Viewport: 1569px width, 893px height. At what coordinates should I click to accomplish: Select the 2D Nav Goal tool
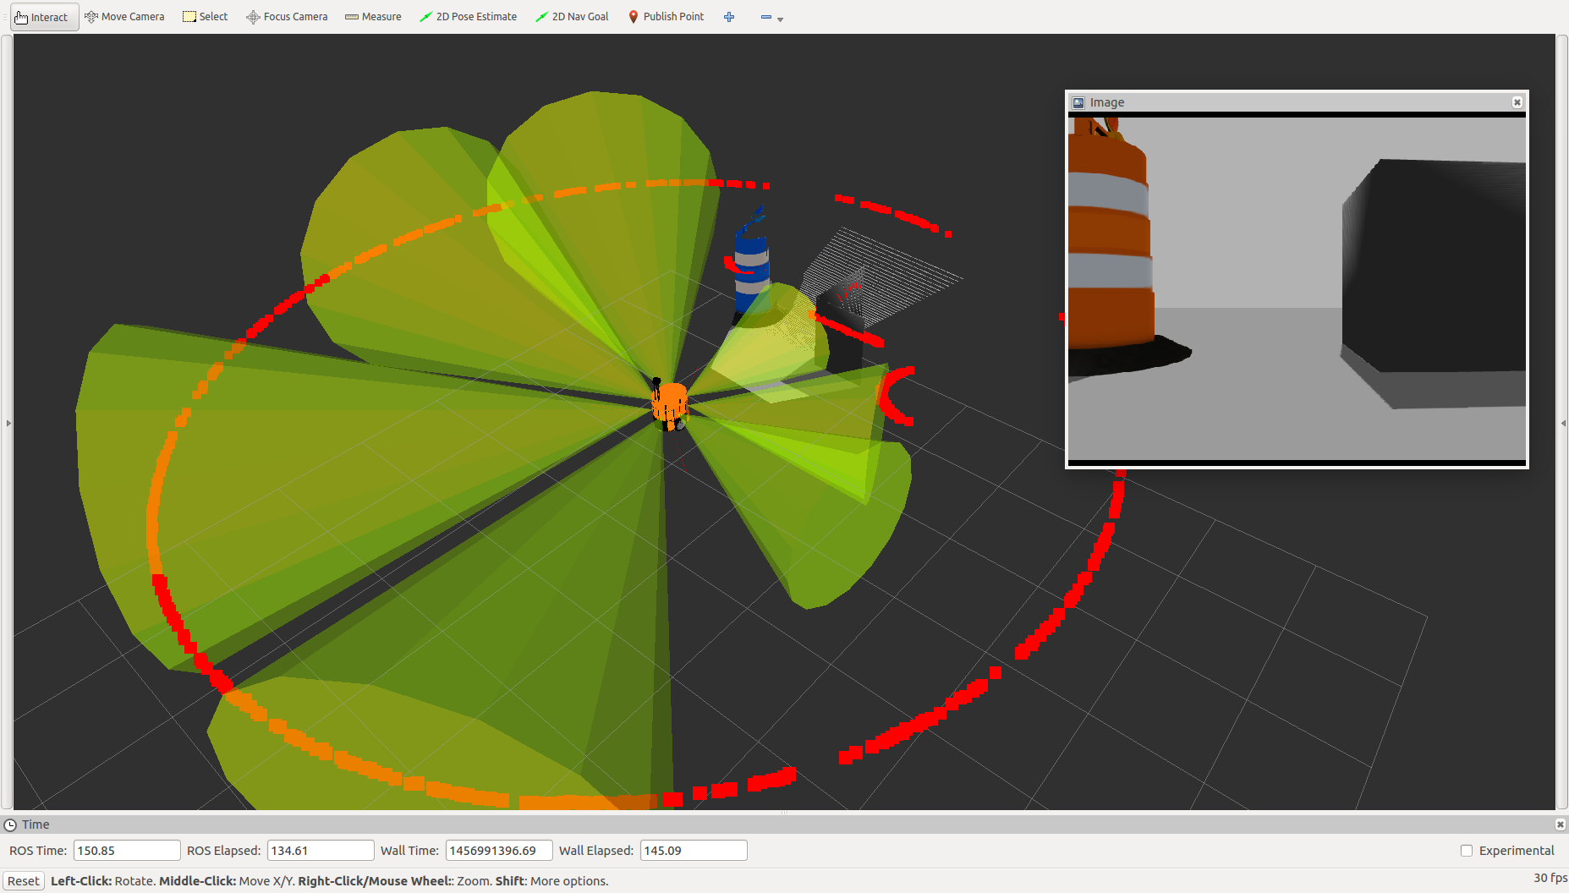[x=572, y=17]
